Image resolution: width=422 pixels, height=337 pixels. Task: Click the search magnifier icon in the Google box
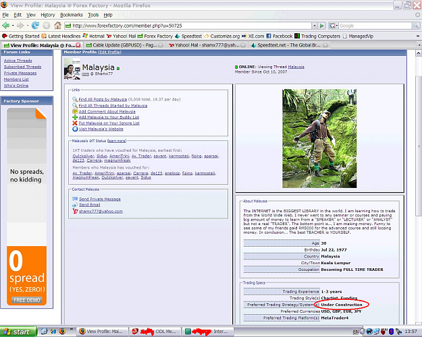(x=415, y=26)
